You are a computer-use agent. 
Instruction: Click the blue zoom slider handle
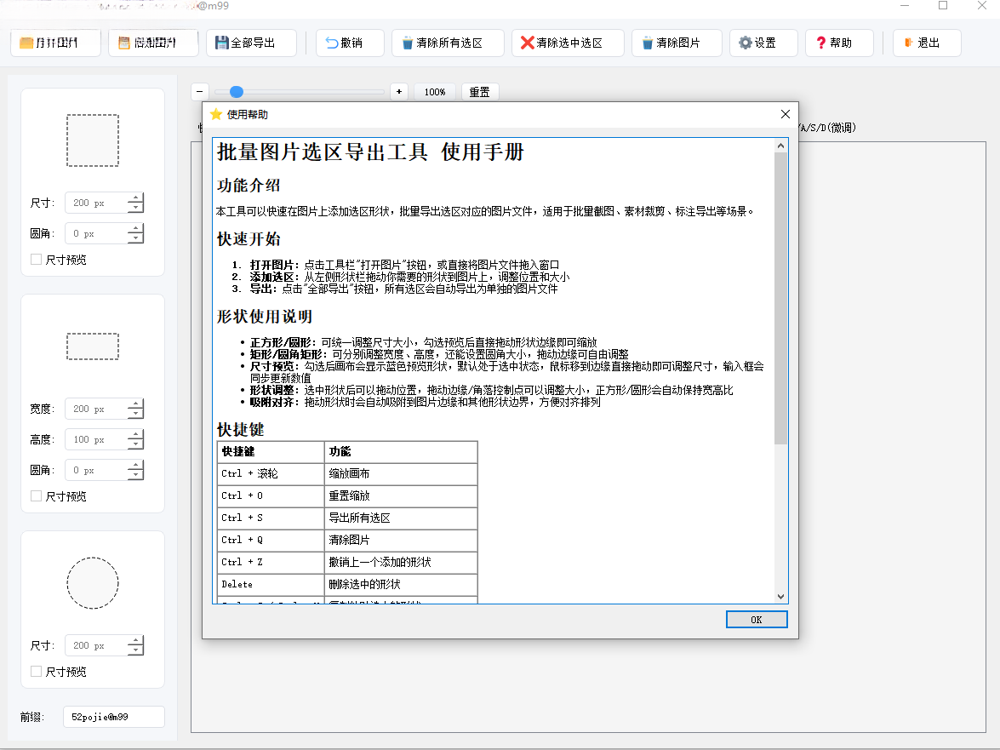click(237, 92)
